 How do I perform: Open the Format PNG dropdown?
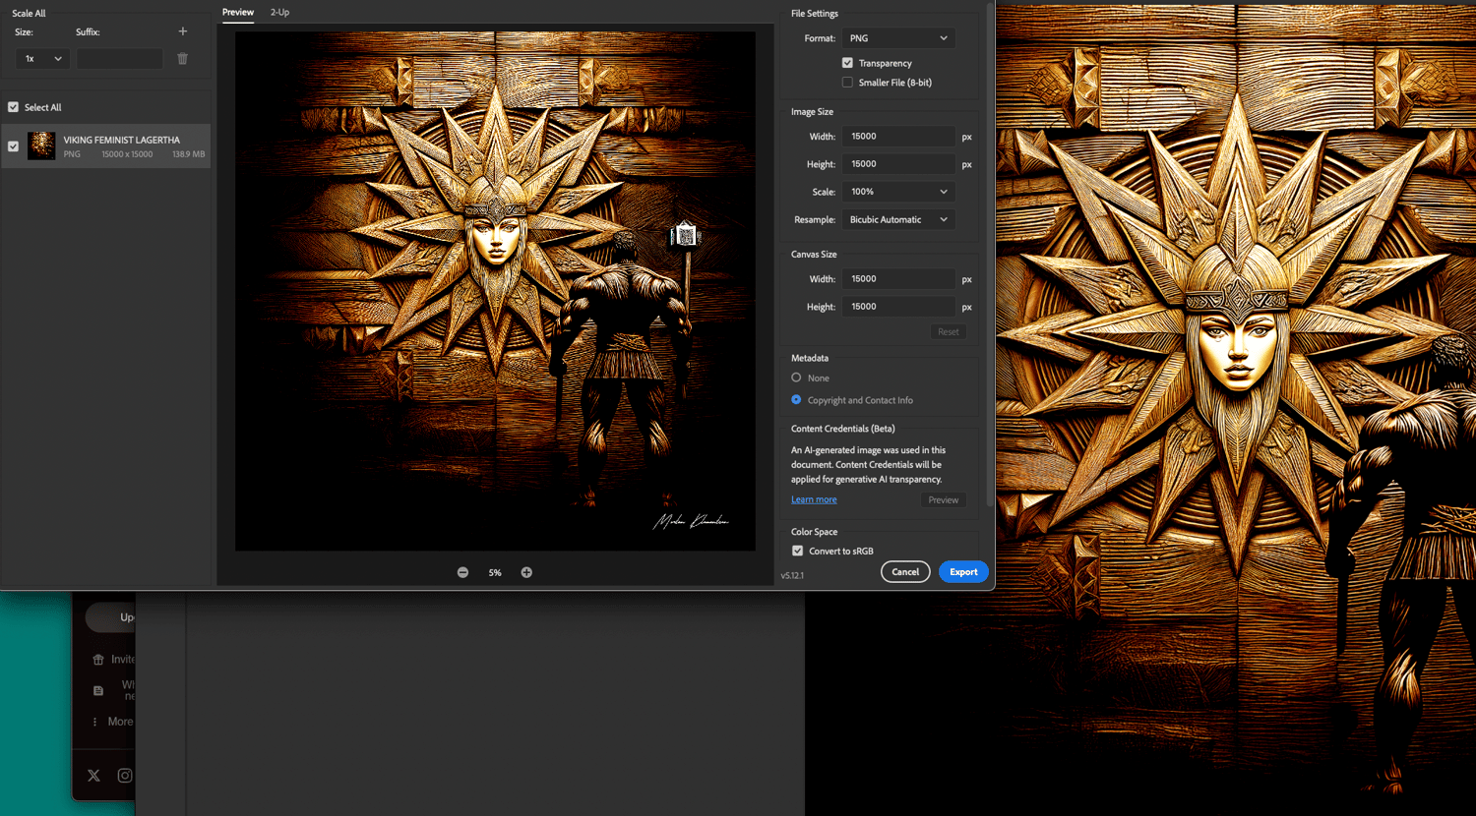tap(897, 38)
